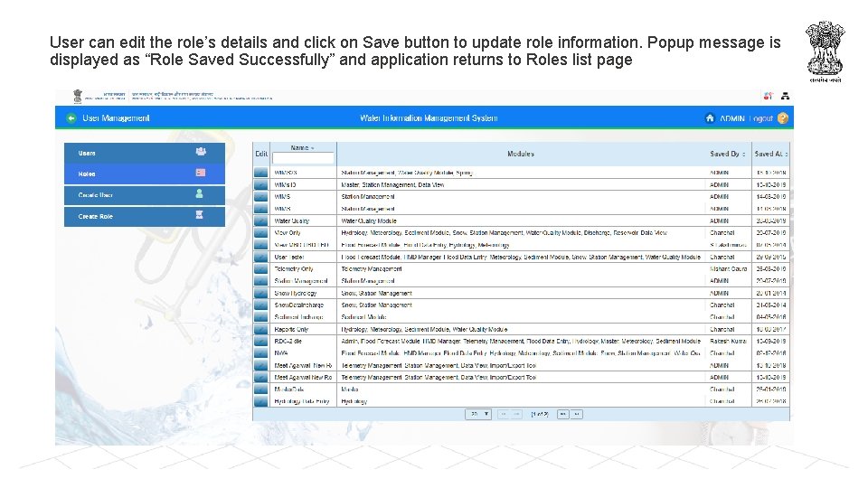Edit the Snow Hydrology role
Image resolution: width=868 pixels, height=488 pixels.
tap(260, 293)
